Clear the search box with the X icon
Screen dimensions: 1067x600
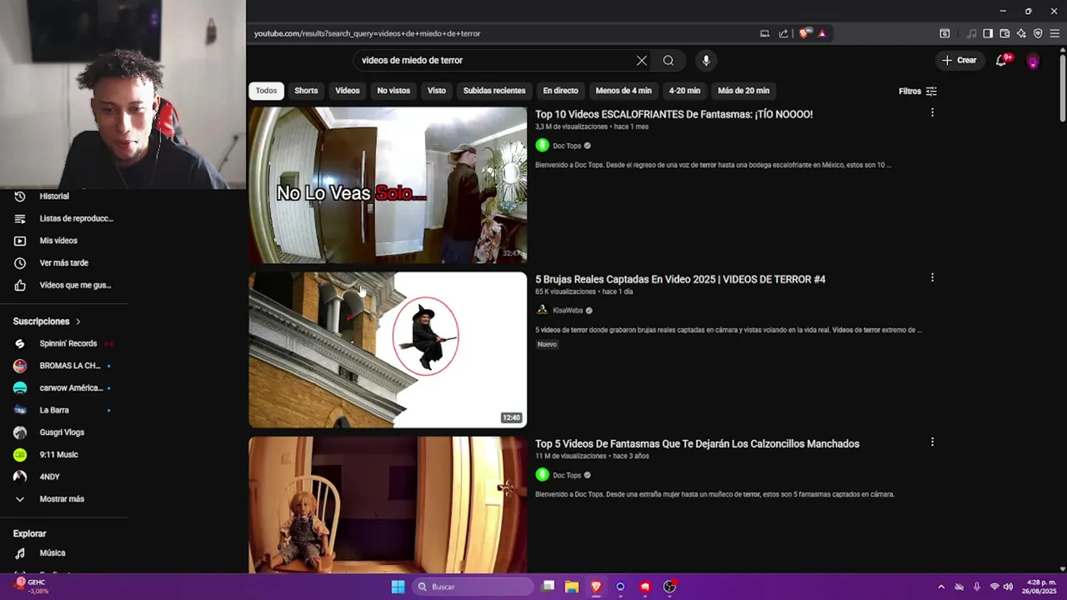coord(642,60)
